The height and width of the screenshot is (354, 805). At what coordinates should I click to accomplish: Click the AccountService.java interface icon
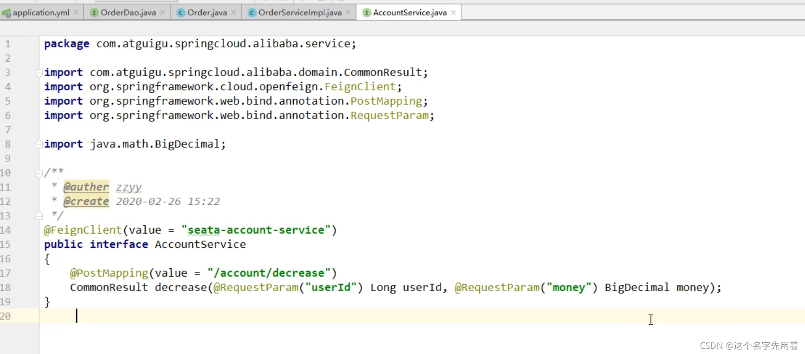(367, 13)
